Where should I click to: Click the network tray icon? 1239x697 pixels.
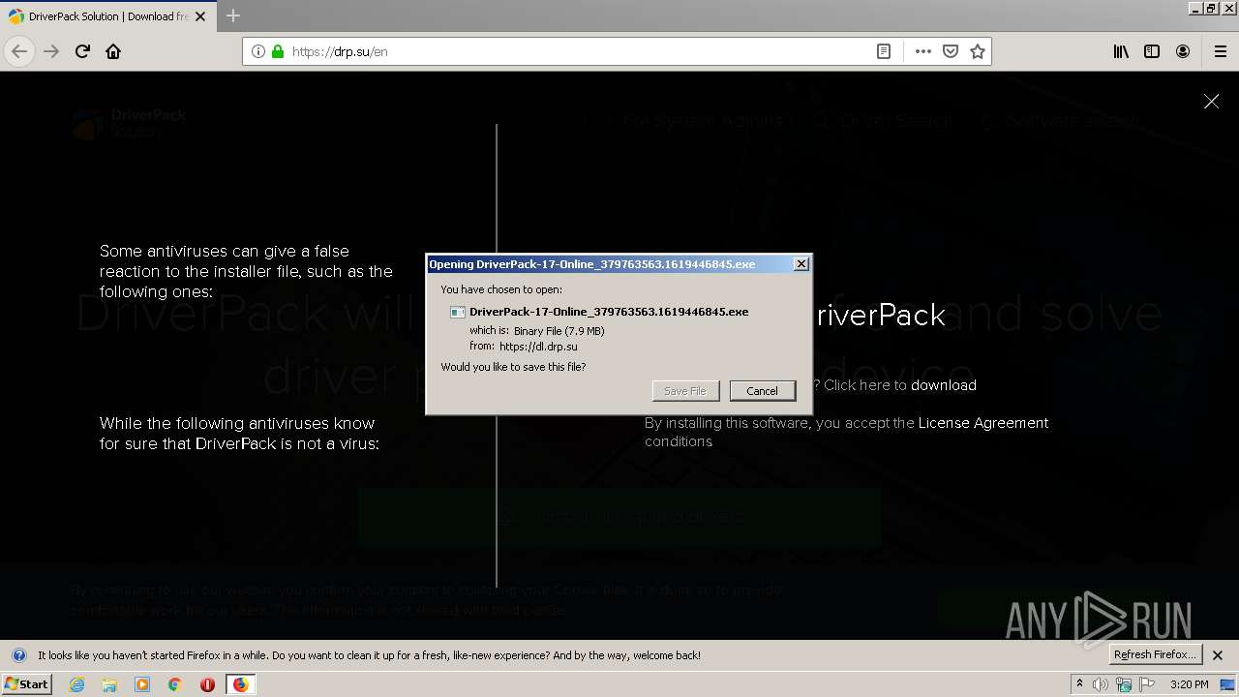[x=1123, y=684]
